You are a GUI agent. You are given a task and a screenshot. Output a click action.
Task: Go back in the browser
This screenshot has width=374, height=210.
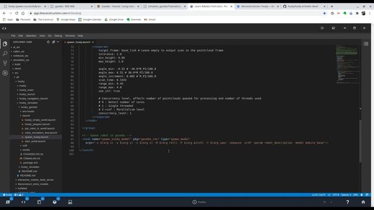[4, 13]
